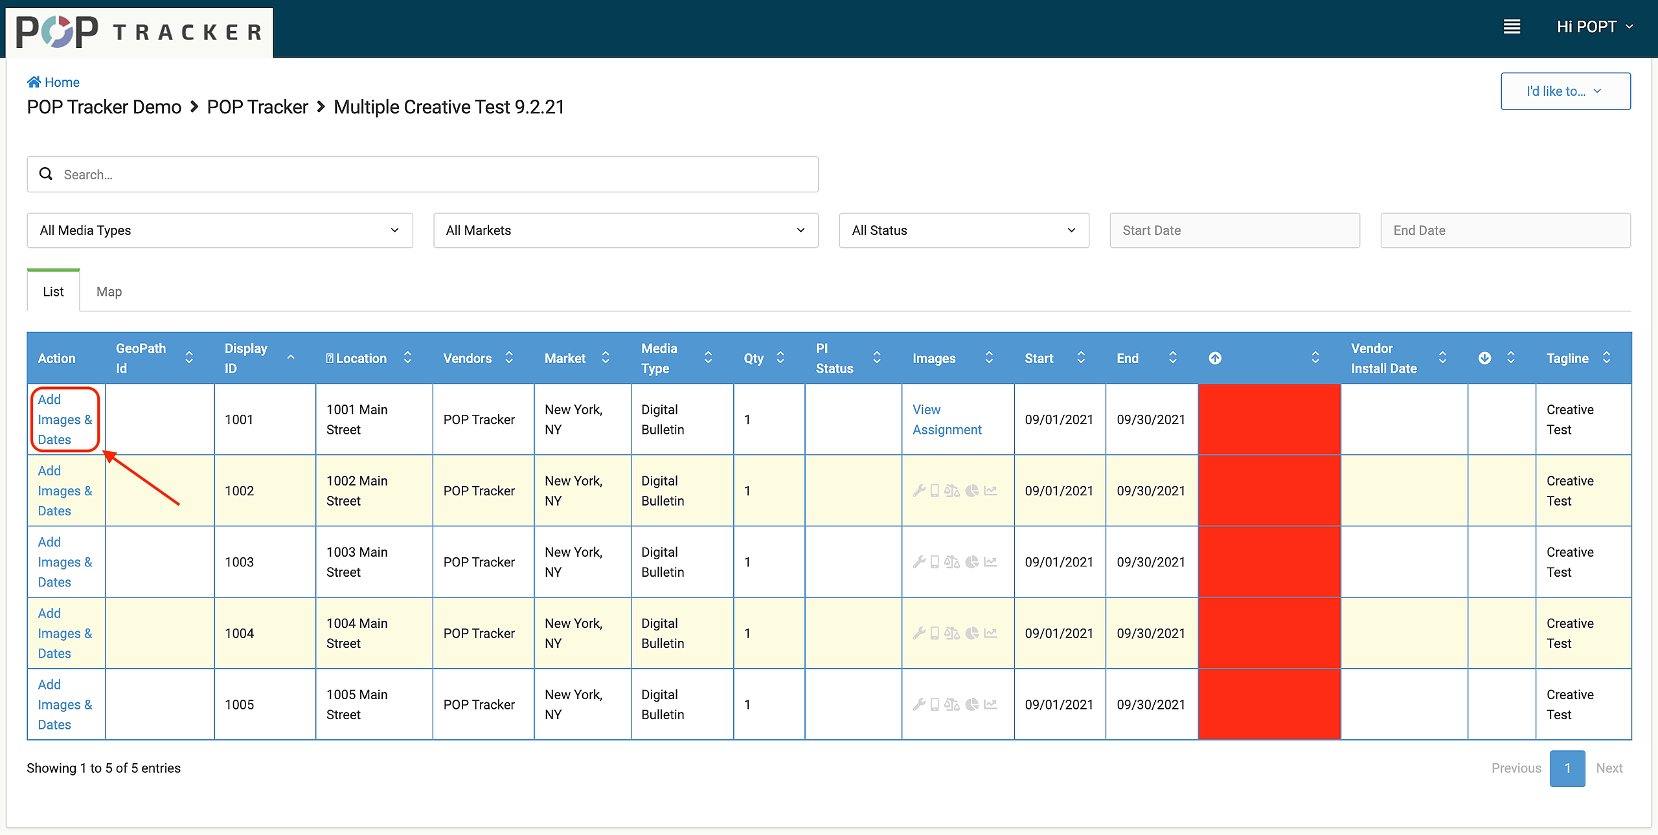
Task: Sort the table by Vendors
Action: (x=483, y=358)
